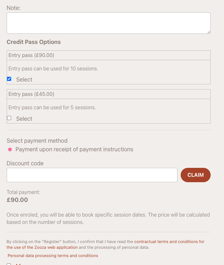Uncheck the £90.00 Entry pass selection
This screenshot has width=224, height=265.
coord(9,79)
